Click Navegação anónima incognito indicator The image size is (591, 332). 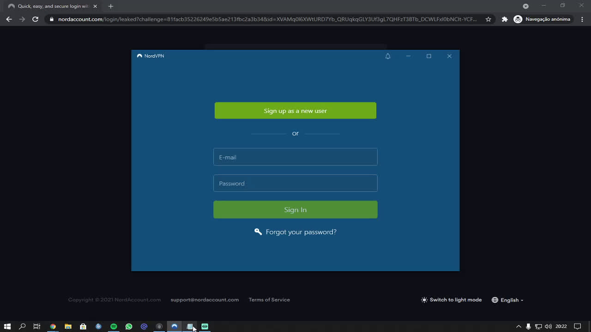[542, 19]
